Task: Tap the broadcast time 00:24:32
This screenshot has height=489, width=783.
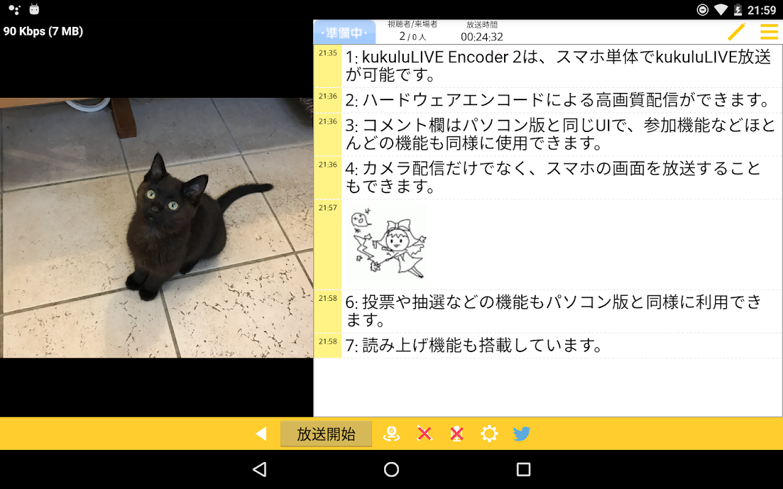Action: tap(482, 37)
